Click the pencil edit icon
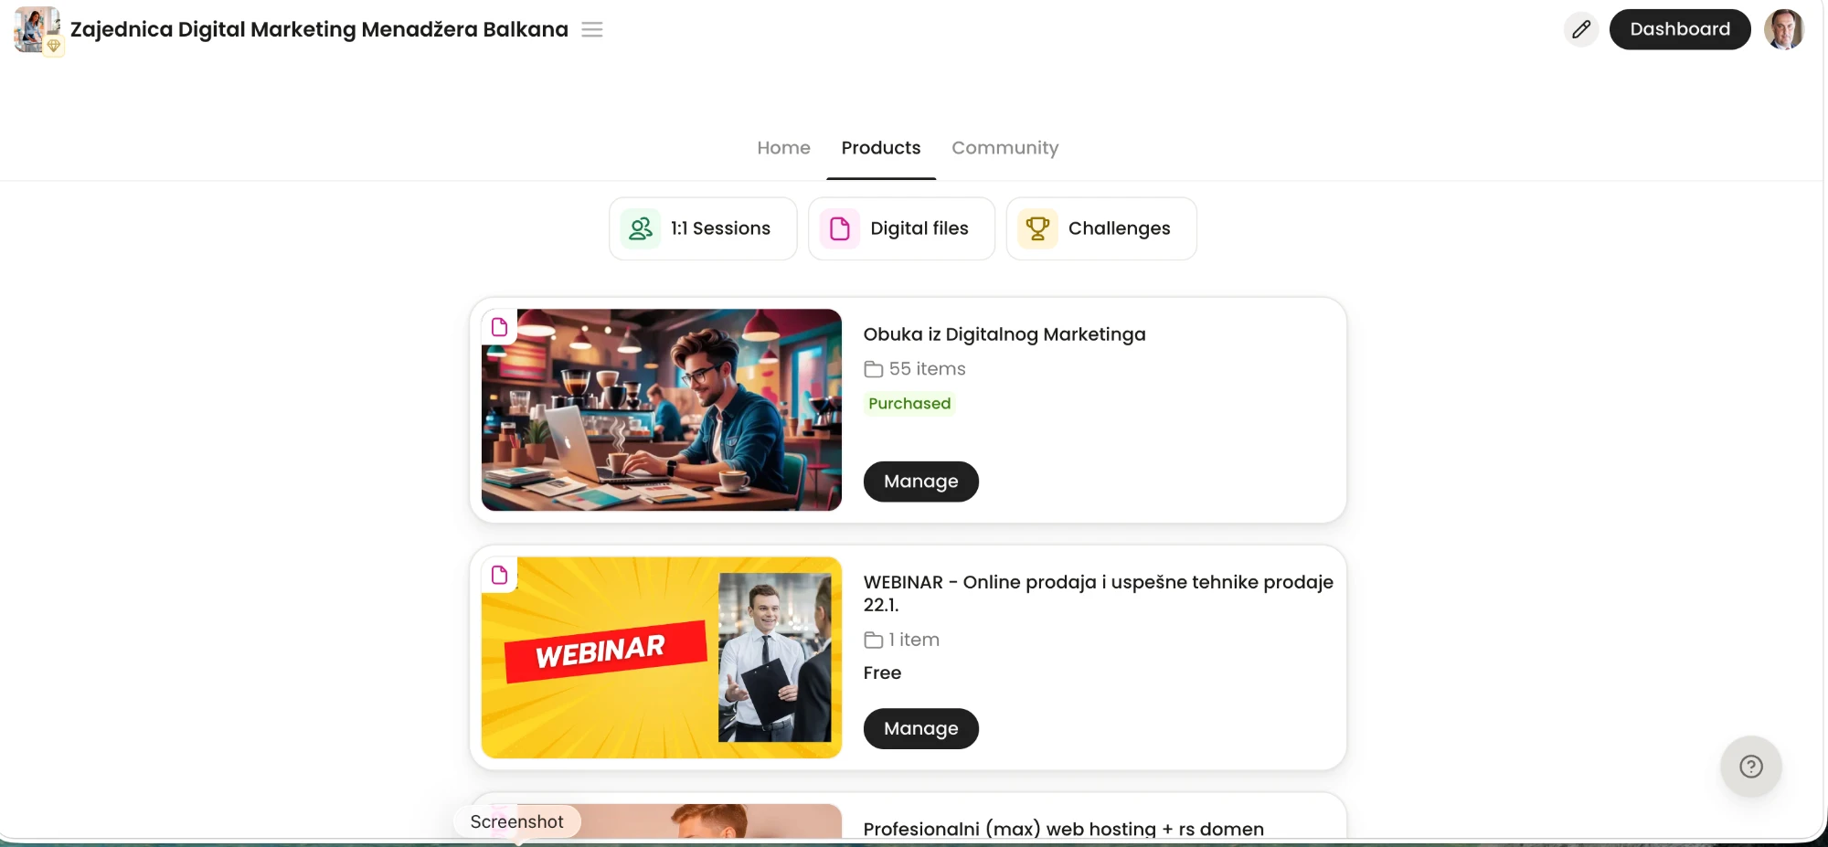The image size is (1828, 847). pyautogui.click(x=1581, y=29)
